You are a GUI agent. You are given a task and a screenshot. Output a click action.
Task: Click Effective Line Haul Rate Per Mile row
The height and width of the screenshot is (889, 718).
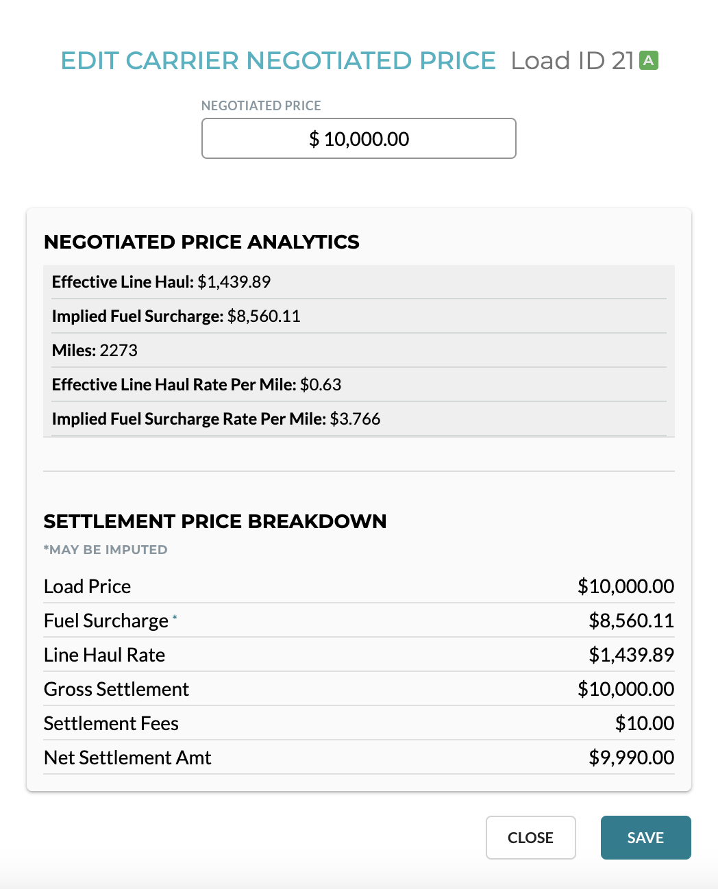[359, 385]
